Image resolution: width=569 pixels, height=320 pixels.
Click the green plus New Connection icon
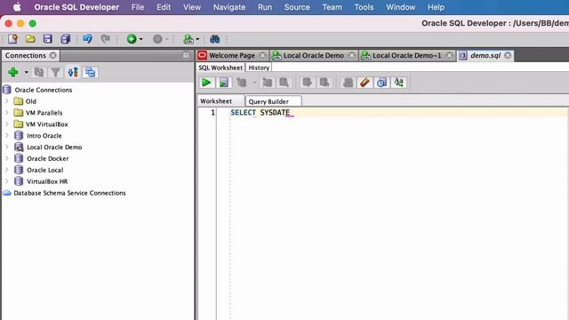(13, 72)
